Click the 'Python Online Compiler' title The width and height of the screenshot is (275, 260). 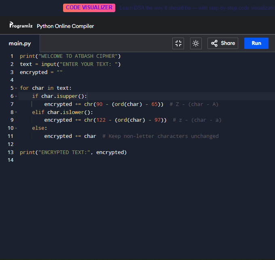click(65, 26)
